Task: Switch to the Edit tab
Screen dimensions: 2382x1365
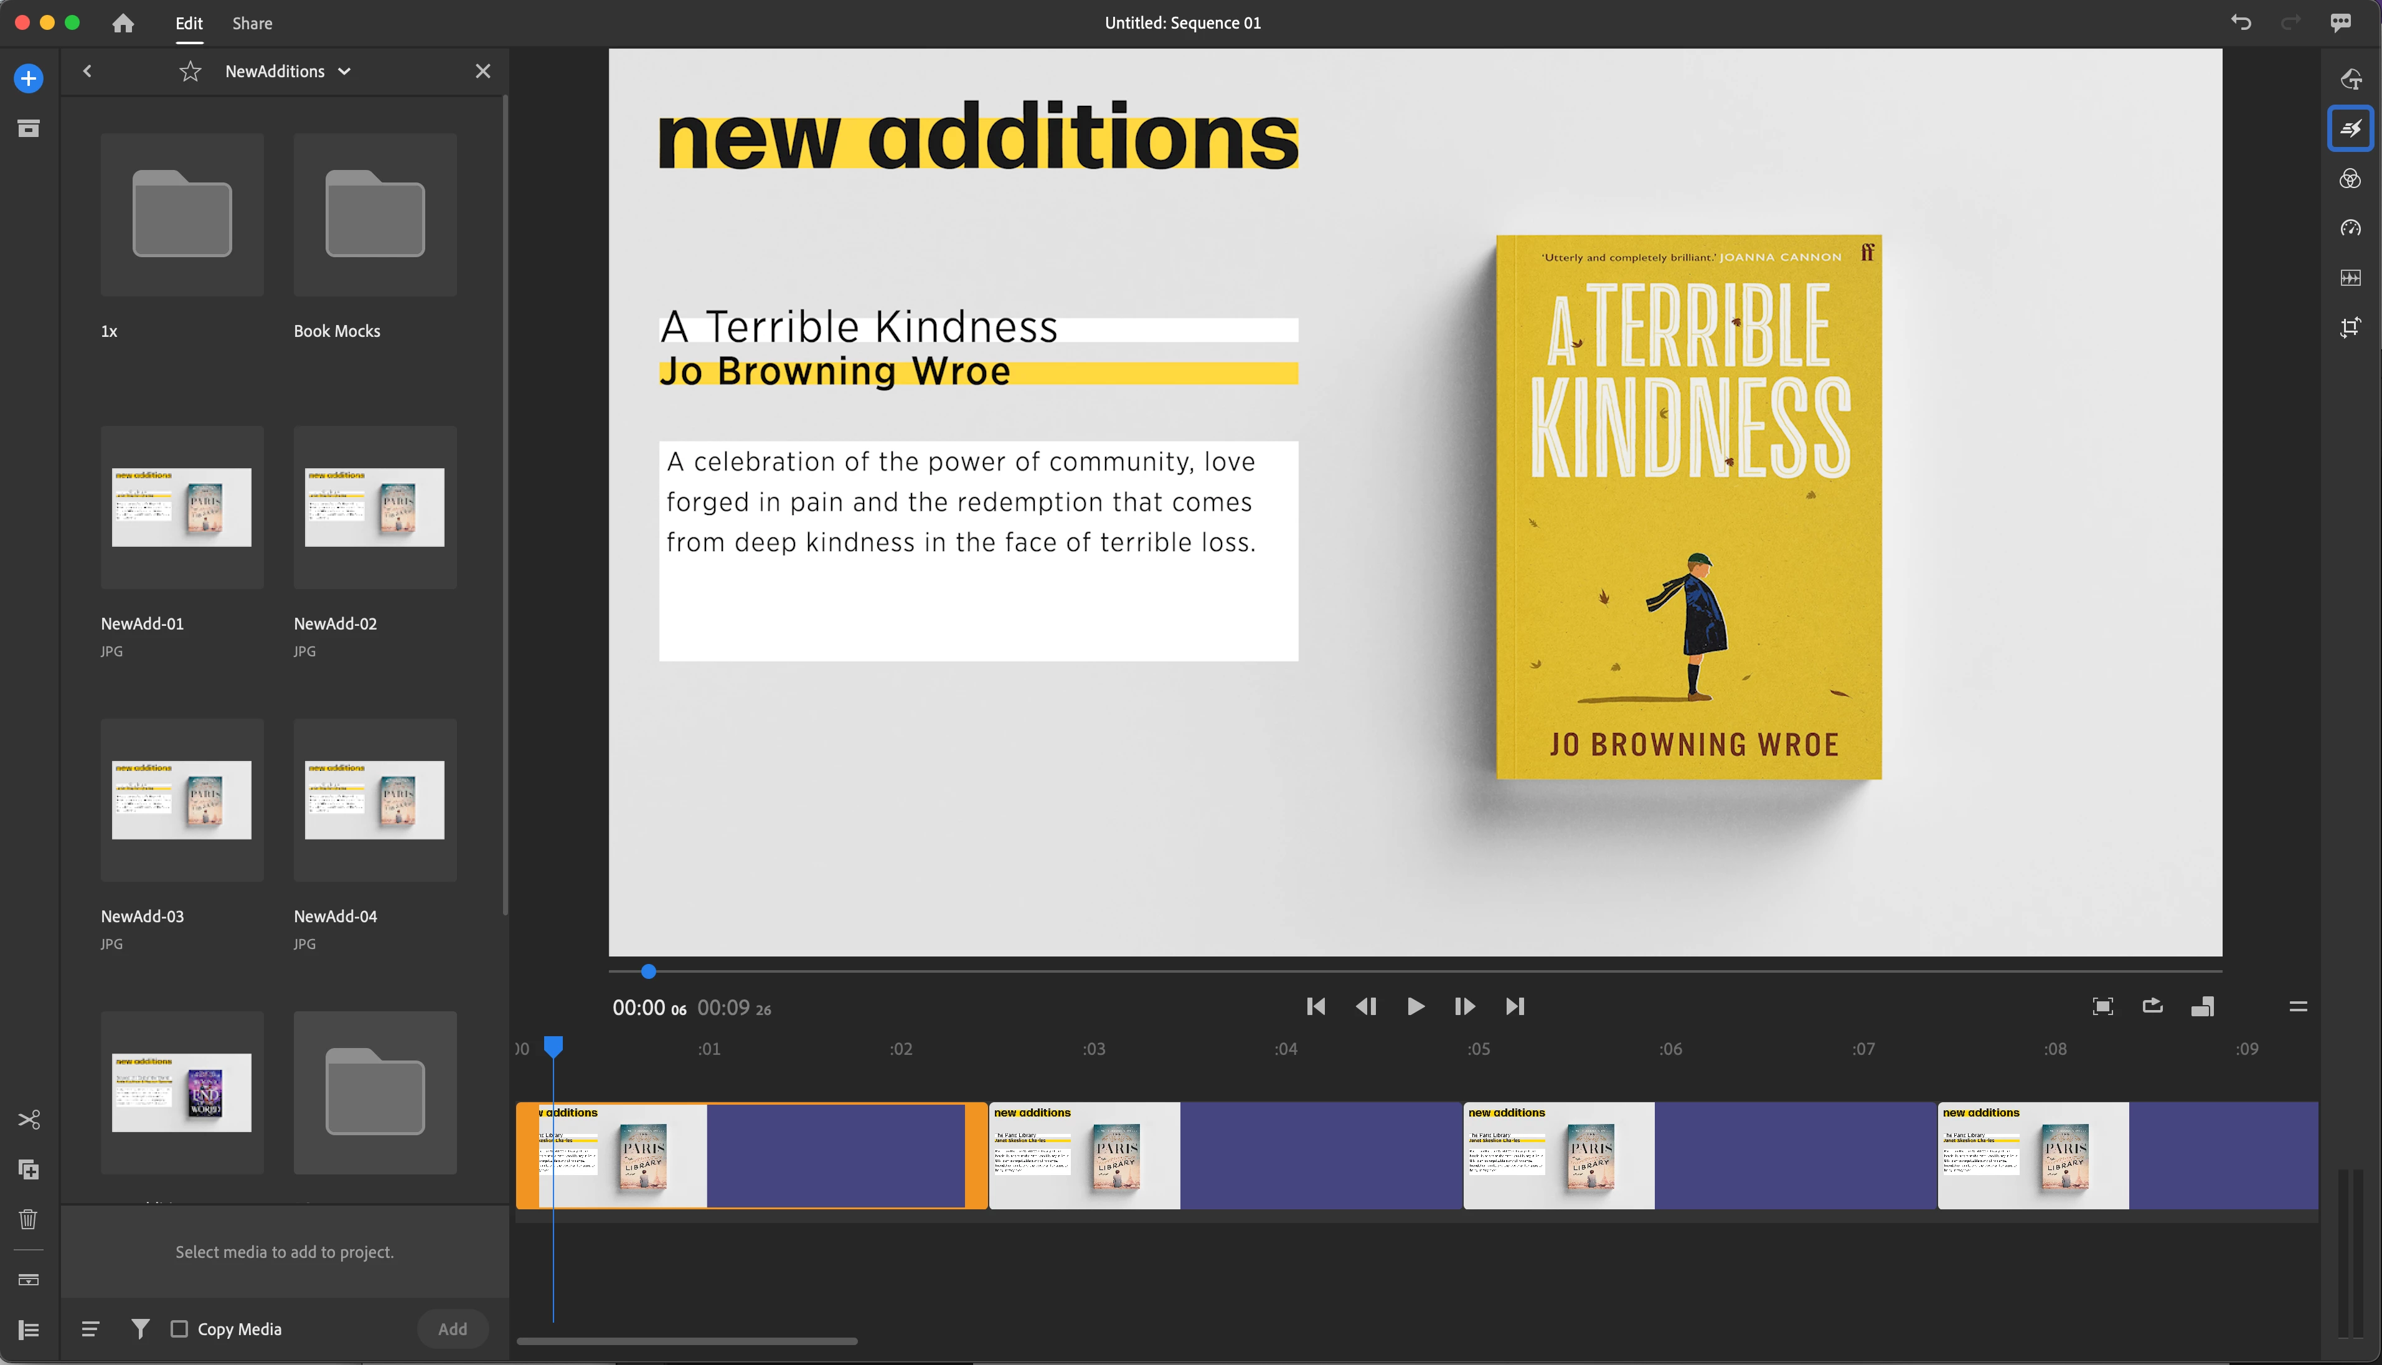Action: (x=189, y=22)
